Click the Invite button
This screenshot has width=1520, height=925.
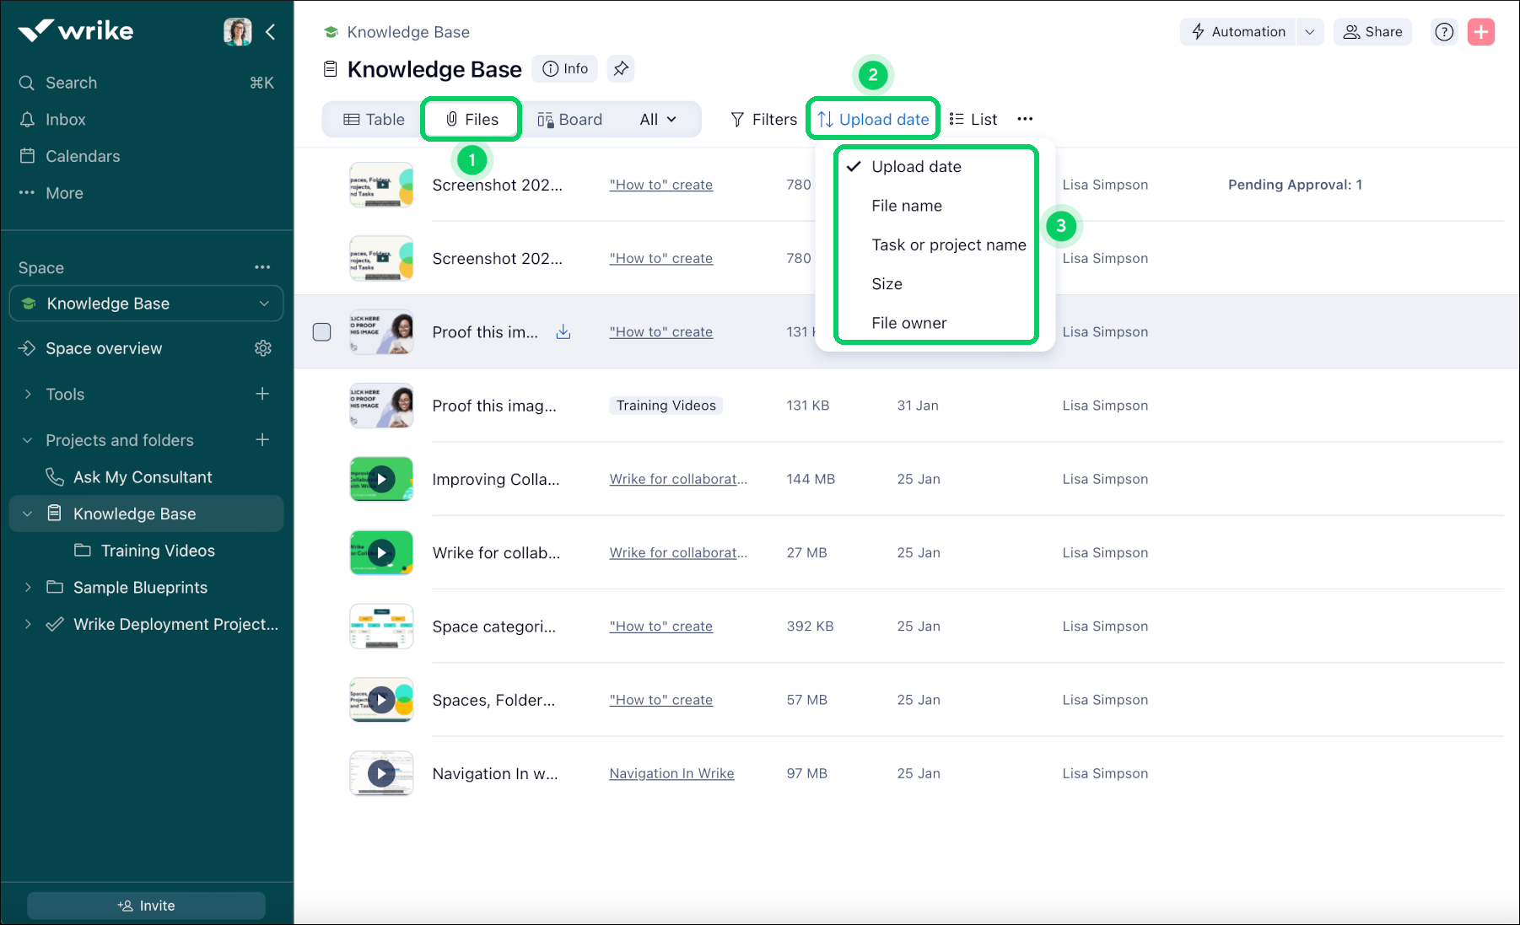pos(145,905)
